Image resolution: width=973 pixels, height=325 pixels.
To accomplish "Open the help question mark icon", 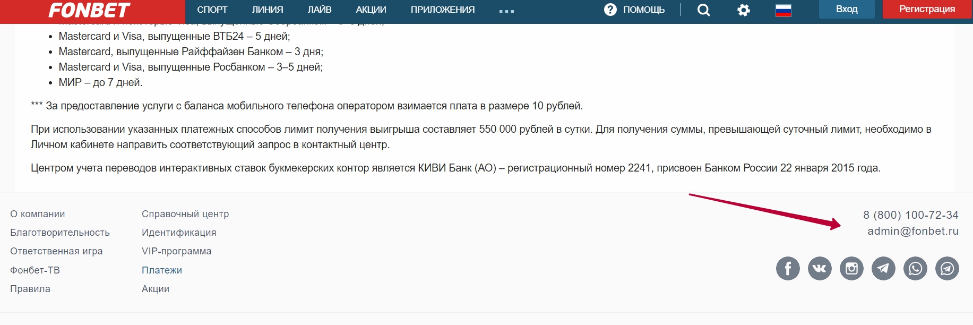I will [x=610, y=10].
